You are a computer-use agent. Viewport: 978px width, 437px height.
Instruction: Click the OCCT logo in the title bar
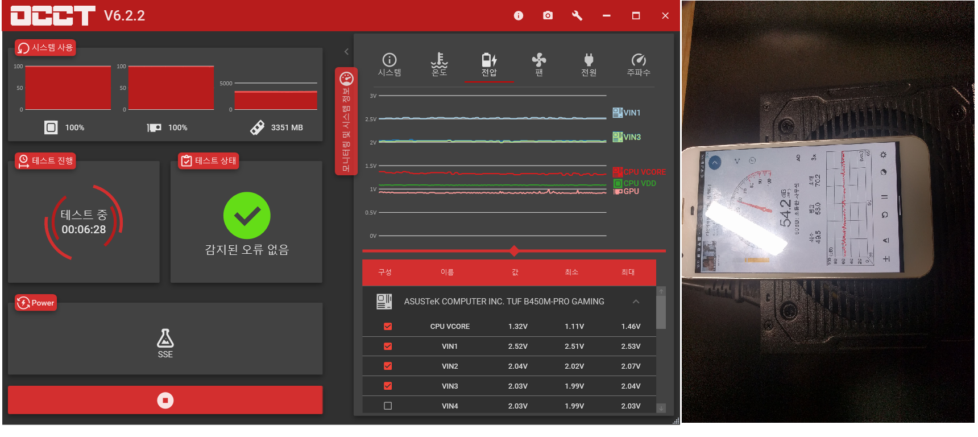point(53,15)
